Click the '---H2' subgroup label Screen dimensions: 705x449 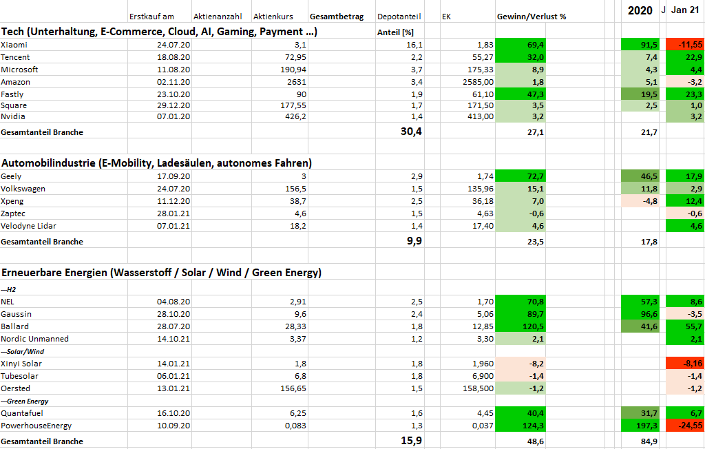[8, 290]
